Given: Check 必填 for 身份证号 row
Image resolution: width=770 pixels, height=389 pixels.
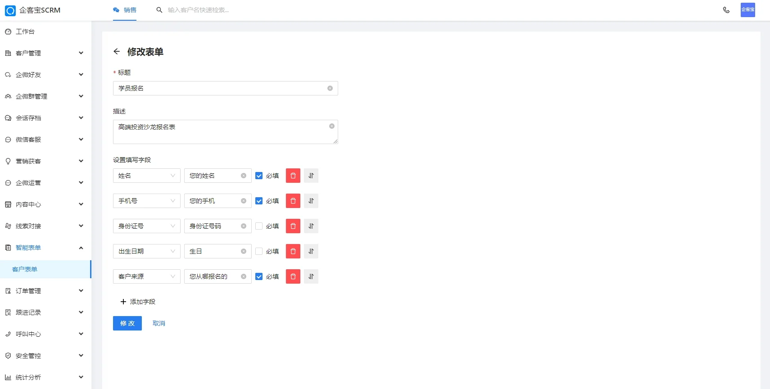Looking at the screenshot, I should (259, 226).
